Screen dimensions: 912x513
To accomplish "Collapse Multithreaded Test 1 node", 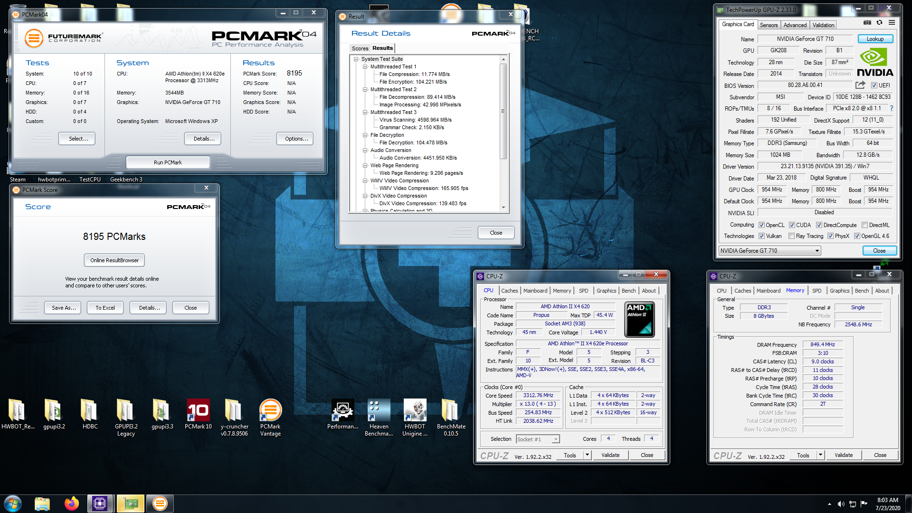I will (x=365, y=67).
